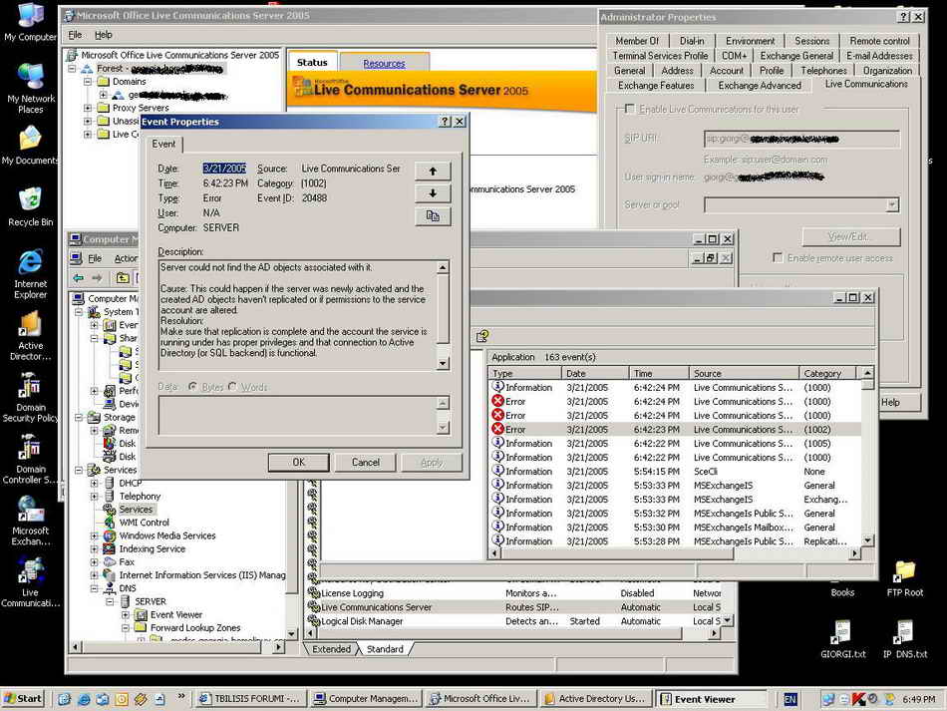
Task: Collapse the Forest node in tree
Action: pos(72,69)
